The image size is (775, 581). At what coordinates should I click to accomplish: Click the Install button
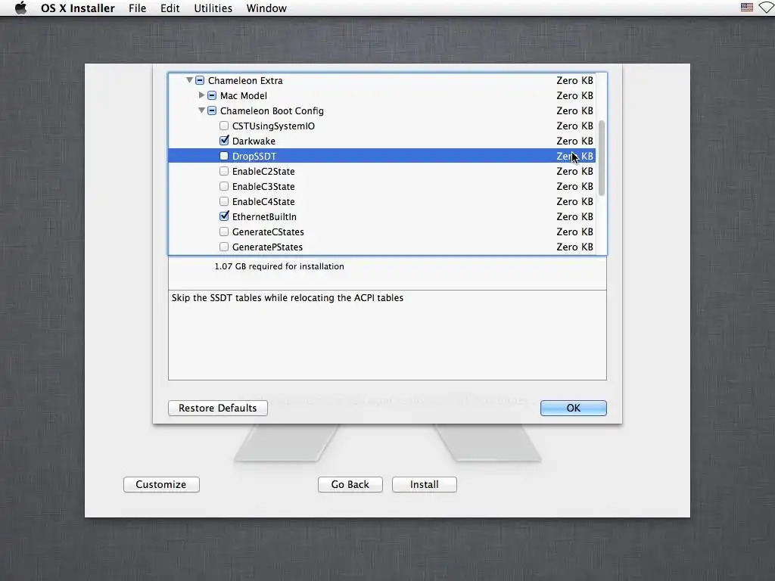click(x=424, y=484)
